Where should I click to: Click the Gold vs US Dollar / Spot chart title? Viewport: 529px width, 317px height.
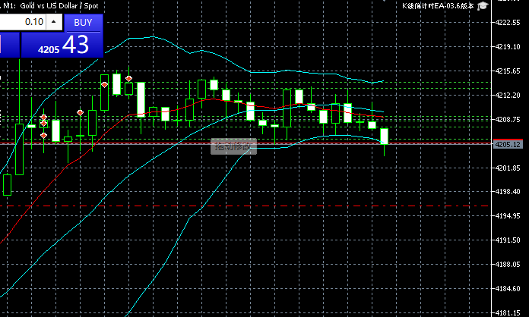[59, 6]
